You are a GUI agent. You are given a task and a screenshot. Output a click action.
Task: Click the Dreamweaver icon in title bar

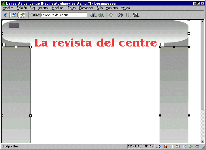pos(3,3)
